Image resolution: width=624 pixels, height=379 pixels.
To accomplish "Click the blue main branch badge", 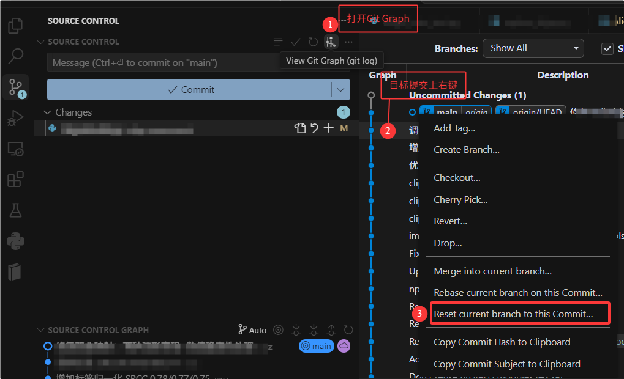I will click(x=317, y=346).
